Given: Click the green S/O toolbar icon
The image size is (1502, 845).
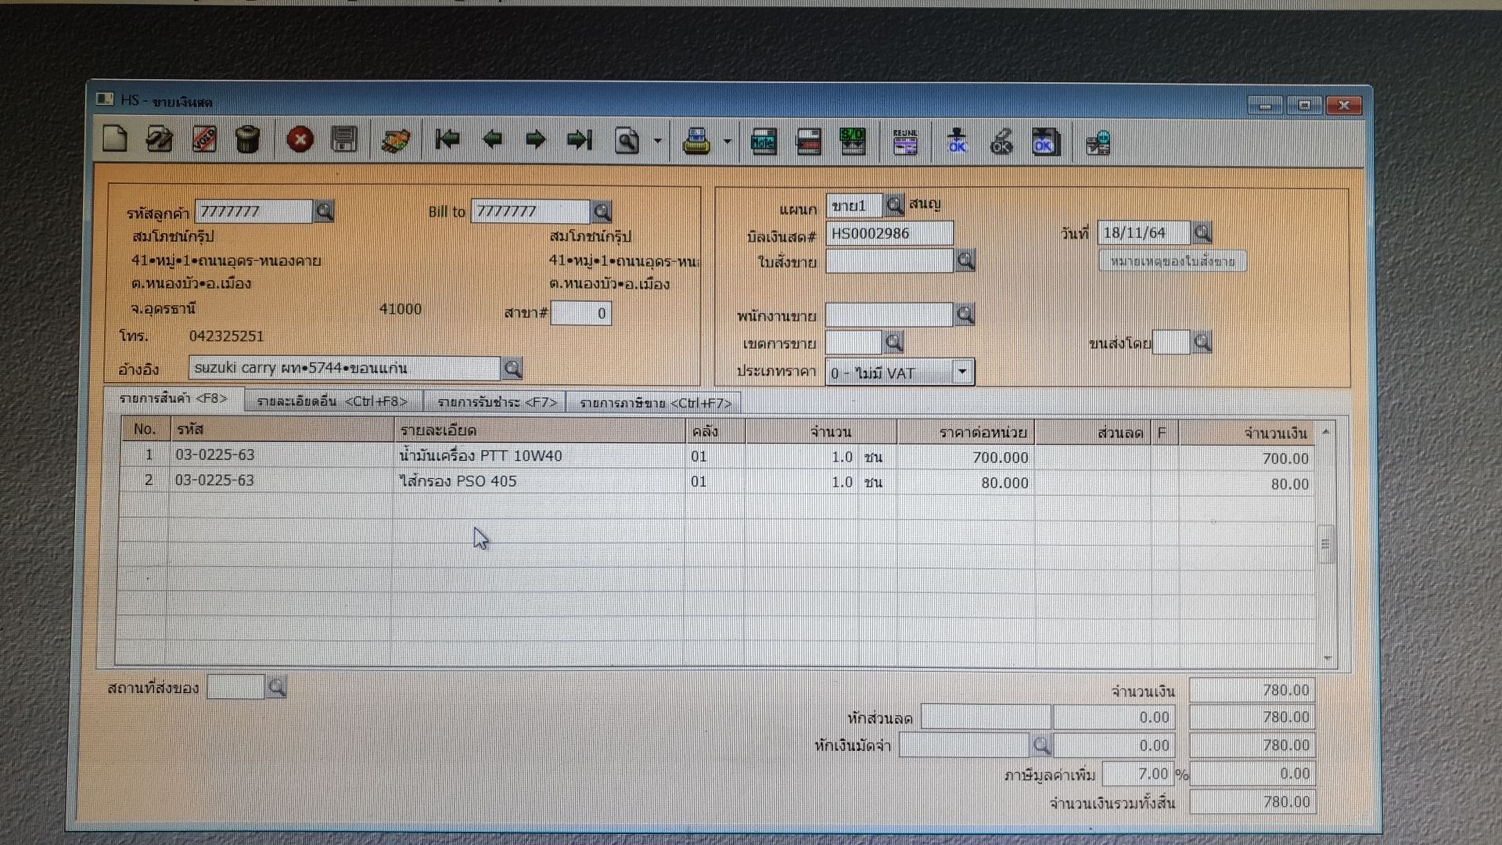Looking at the screenshot, I should (853, 142).
